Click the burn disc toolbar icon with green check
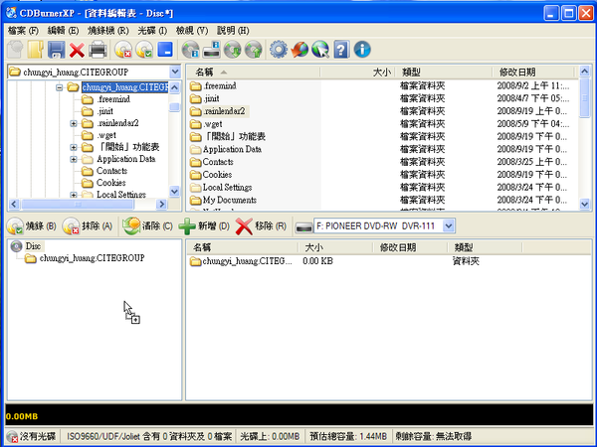This screenshot has height=447, width=597. coord(144,50)
